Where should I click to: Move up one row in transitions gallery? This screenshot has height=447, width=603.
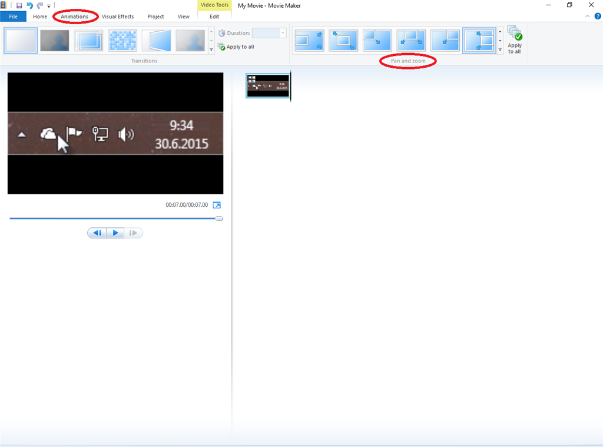pyautogui.click(x=211, y=32)
